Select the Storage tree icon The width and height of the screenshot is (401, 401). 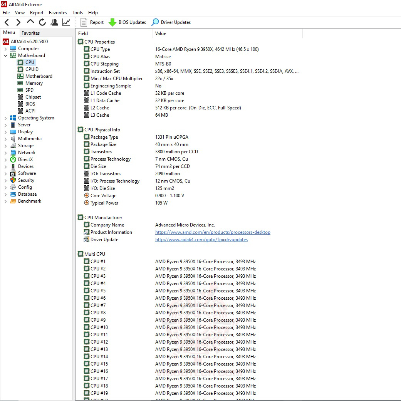(13, 146)
